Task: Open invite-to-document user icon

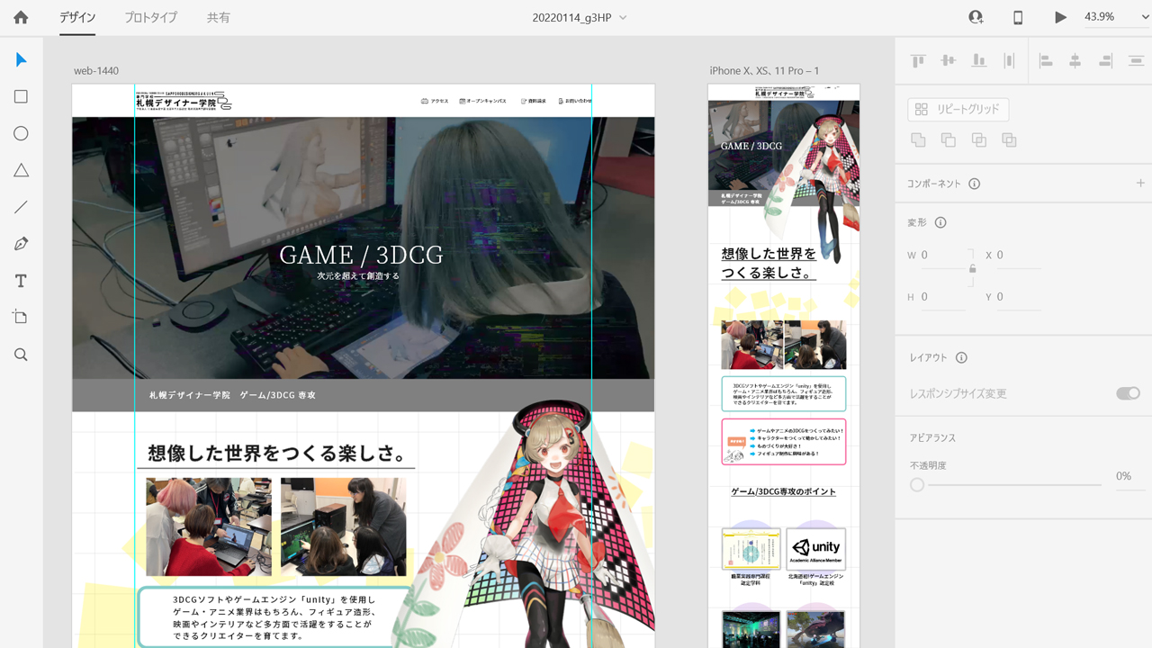Action: coord(976,17)
